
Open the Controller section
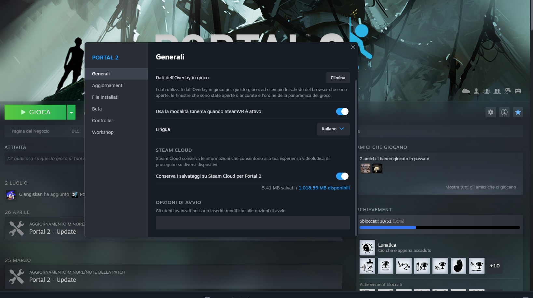(x=116, y=121)
